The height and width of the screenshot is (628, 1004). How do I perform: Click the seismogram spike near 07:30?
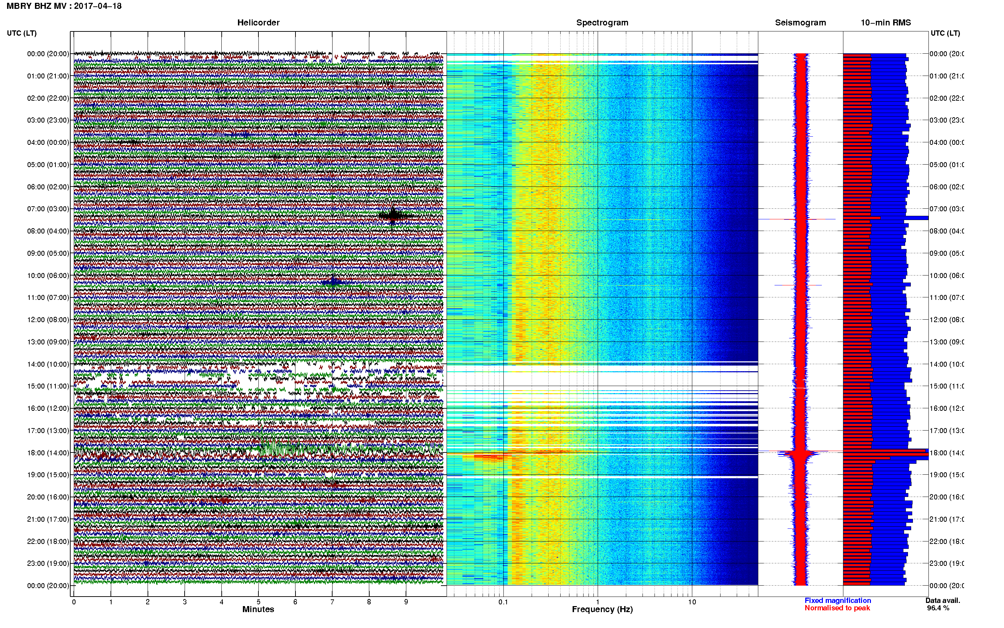(797, 219)
